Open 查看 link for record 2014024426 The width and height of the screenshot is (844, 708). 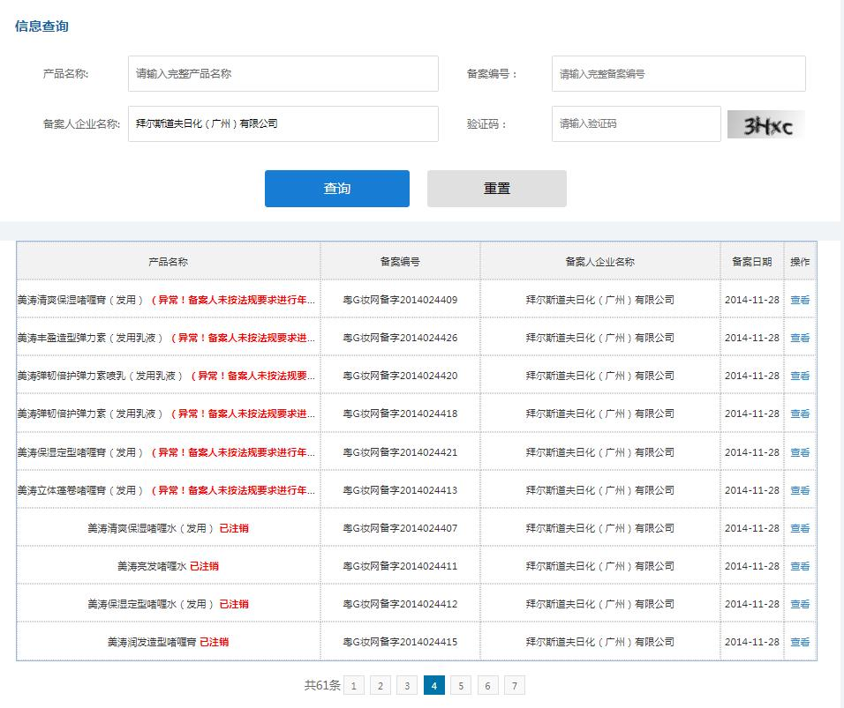800,338
